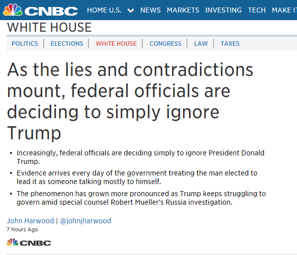Viewport: 297px width, 255px height.
Task: Go to the MARKETS section
Action: pos(183,10)
